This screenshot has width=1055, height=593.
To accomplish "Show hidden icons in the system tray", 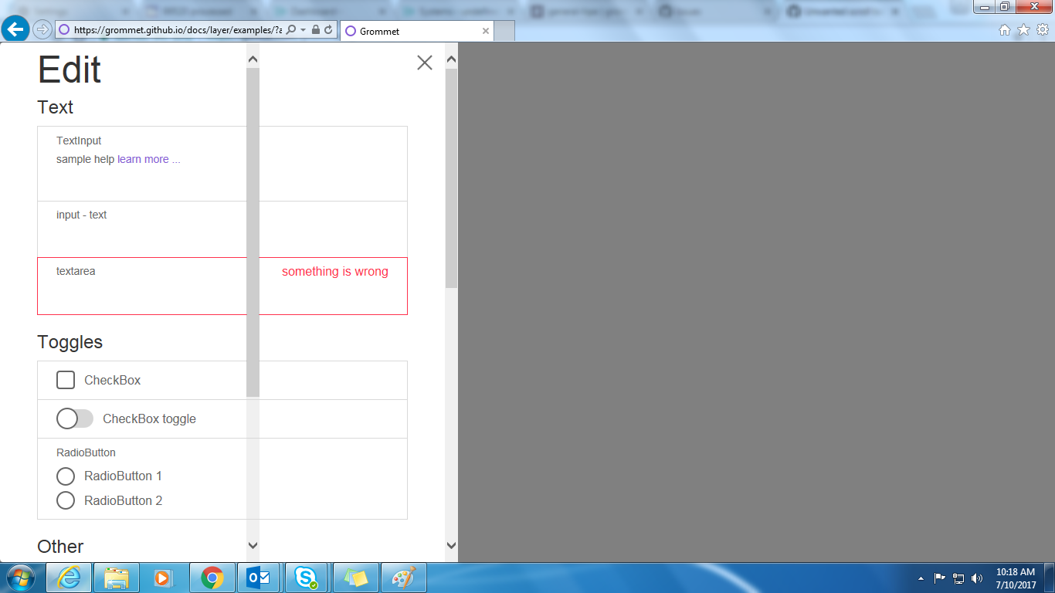I will tap(921, 577).
